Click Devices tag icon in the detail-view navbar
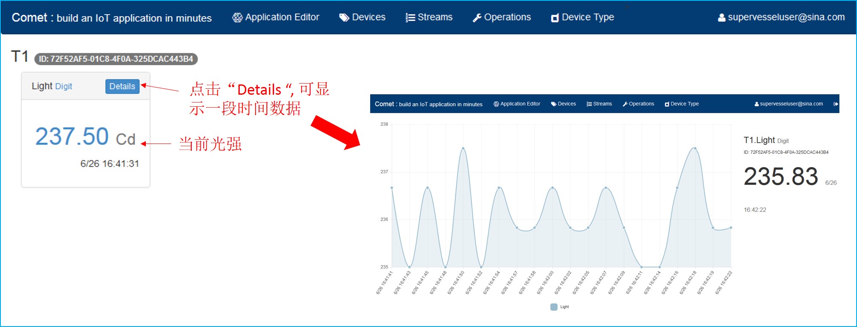 click(x=553, y=104)
